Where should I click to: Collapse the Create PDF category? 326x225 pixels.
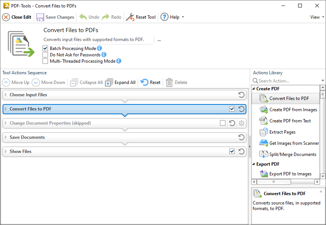click(254, 89)
